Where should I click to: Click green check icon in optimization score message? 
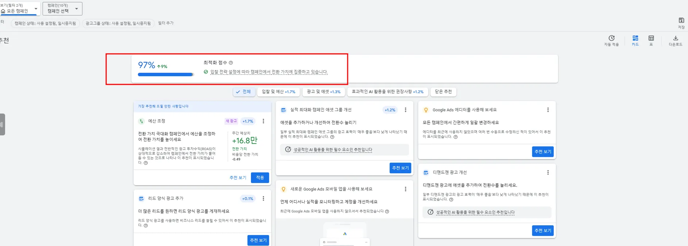click(x=206, y=72)
